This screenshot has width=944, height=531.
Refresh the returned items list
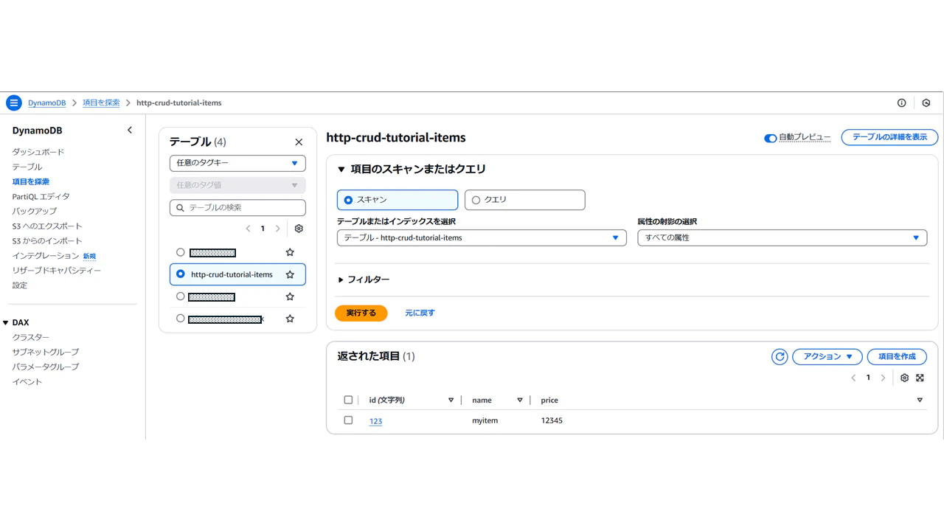coord(780,357)
